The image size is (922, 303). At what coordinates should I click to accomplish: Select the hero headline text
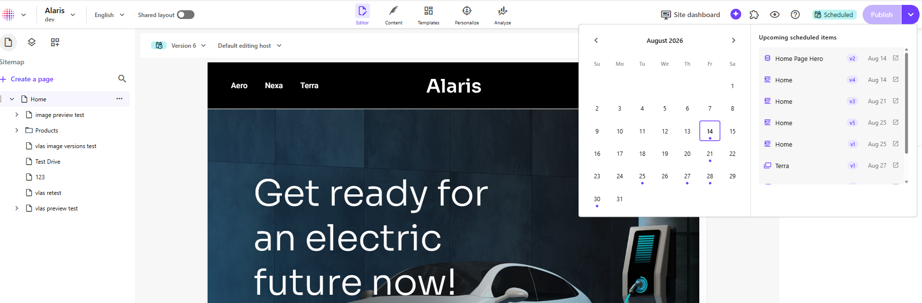coord(370,237)
